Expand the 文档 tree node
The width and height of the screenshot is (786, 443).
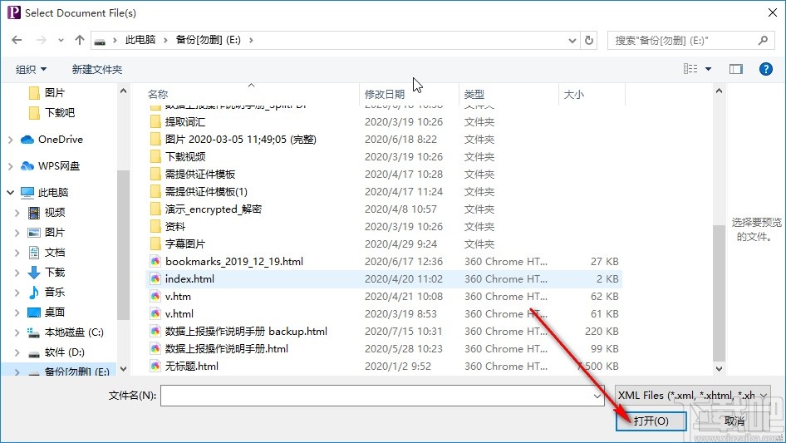pos(17,253)
